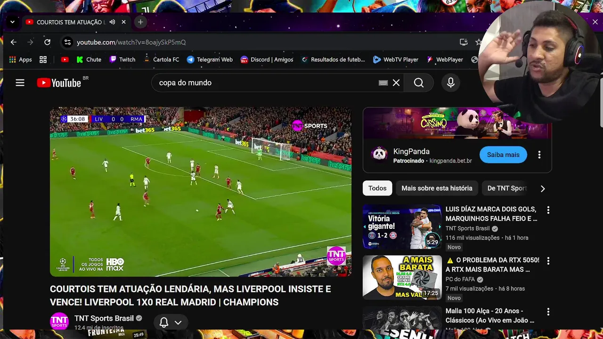
Task: Open the Chute bookmark
Action: click(x=89, y=59)
